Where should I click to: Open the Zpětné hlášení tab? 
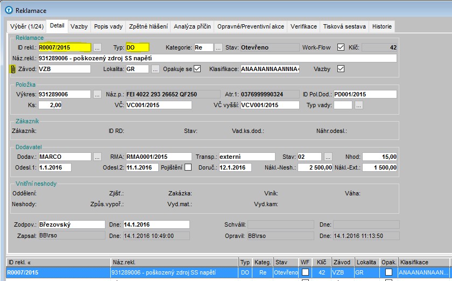pyautogui.click(x=148, y=26)
